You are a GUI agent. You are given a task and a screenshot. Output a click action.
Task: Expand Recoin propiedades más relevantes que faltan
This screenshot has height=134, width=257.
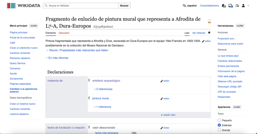click(x=78, y=50)
